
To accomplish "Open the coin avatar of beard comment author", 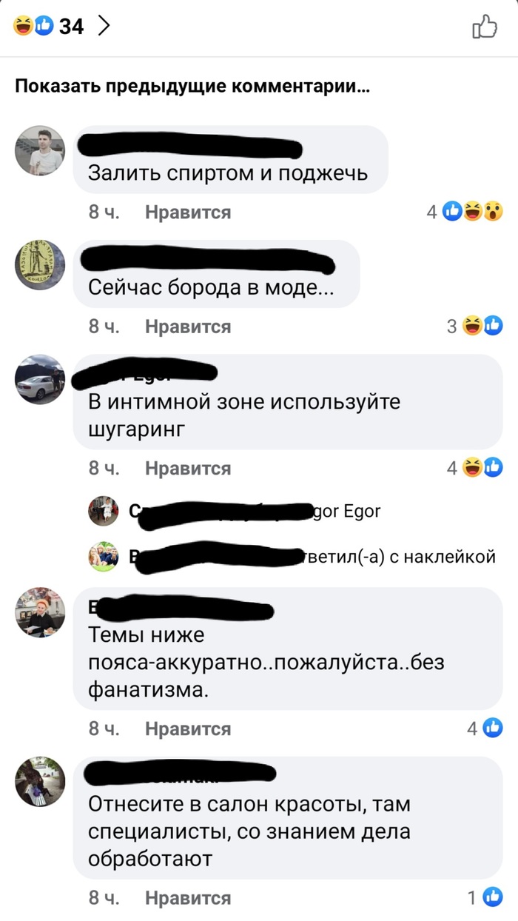I will point(40,265).
